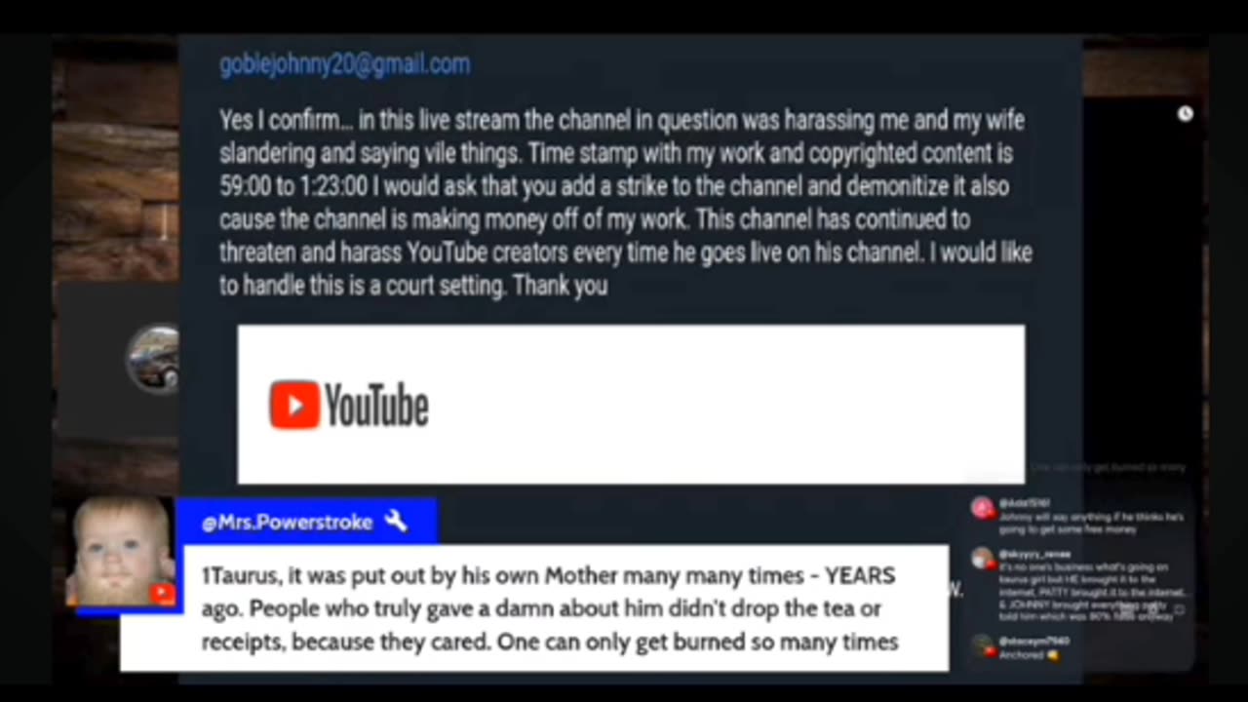
Task: Click the clock icon at top right
Action: click(x=1185, y=114)
